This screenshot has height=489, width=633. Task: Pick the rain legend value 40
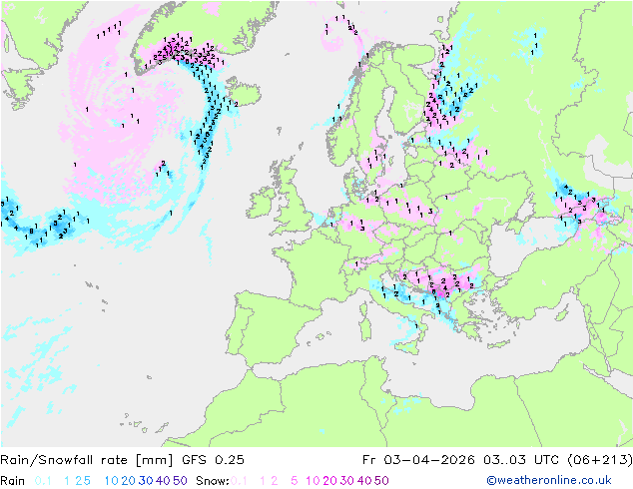(163, 481)
